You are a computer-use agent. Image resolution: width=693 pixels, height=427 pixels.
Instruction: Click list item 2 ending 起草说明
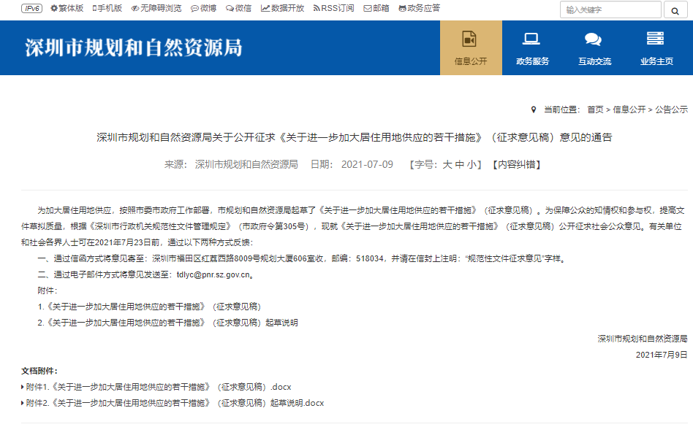[x=167, y=323]
